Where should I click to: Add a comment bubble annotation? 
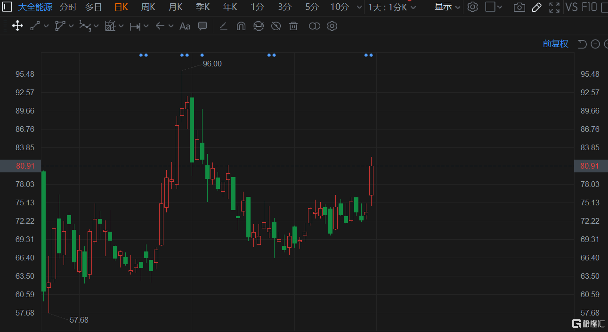pos(203,26)
